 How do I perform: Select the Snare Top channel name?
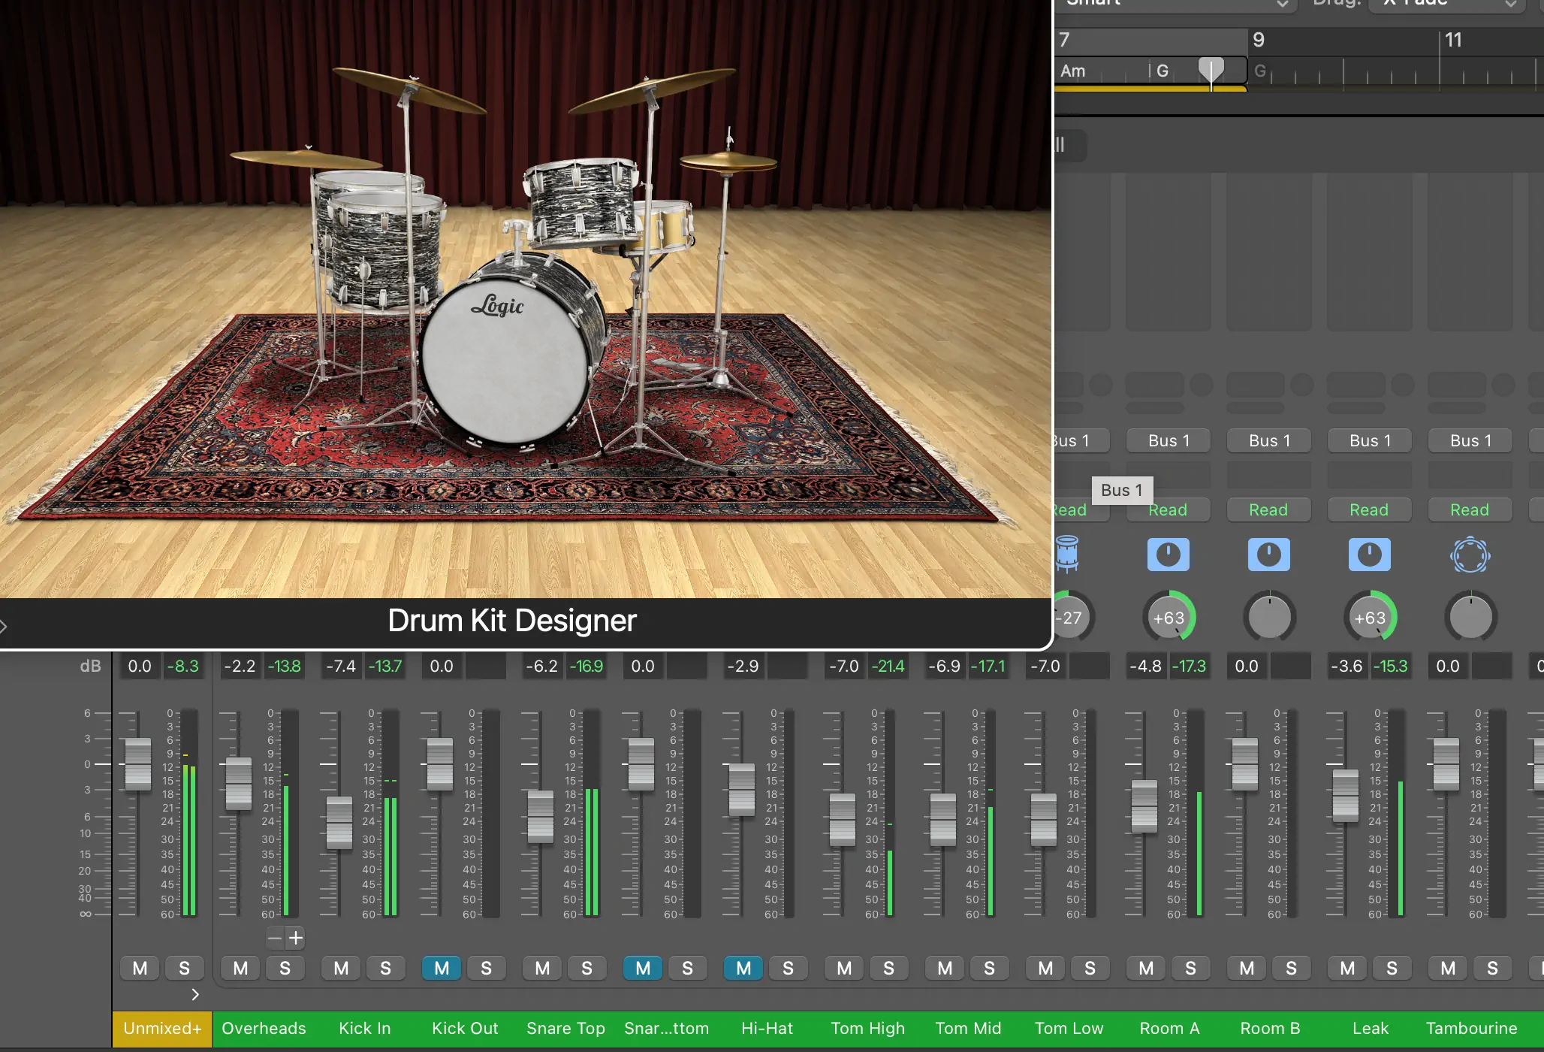tap(565, 1028)
